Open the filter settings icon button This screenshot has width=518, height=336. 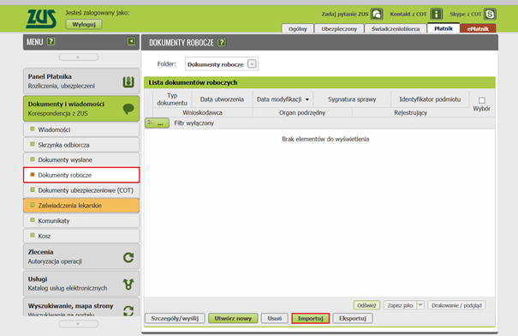[x=157, y=123]
